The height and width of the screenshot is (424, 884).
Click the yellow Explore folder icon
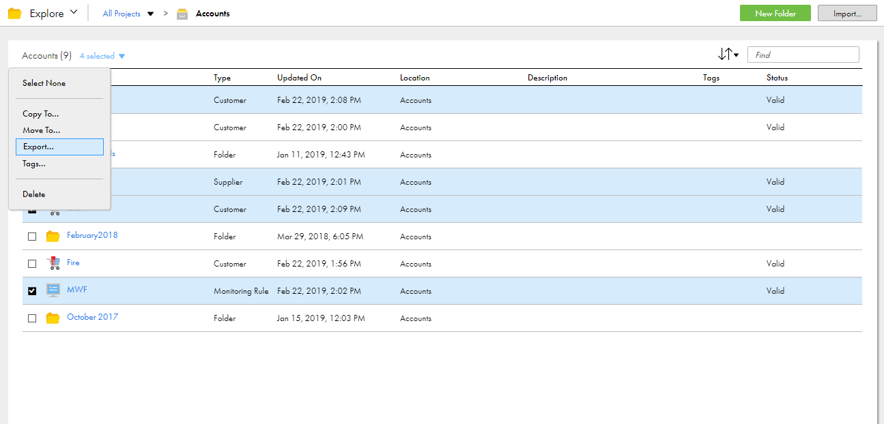[14, 14]
